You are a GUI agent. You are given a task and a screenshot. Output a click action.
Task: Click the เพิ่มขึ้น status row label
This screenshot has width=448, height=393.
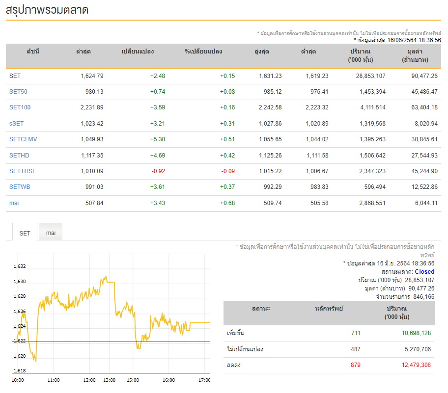(x=235, y=333)
